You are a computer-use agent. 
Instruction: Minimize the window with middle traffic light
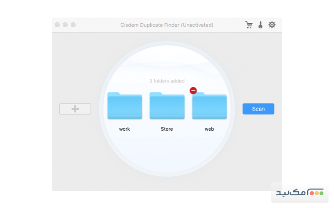click(65, 25)
